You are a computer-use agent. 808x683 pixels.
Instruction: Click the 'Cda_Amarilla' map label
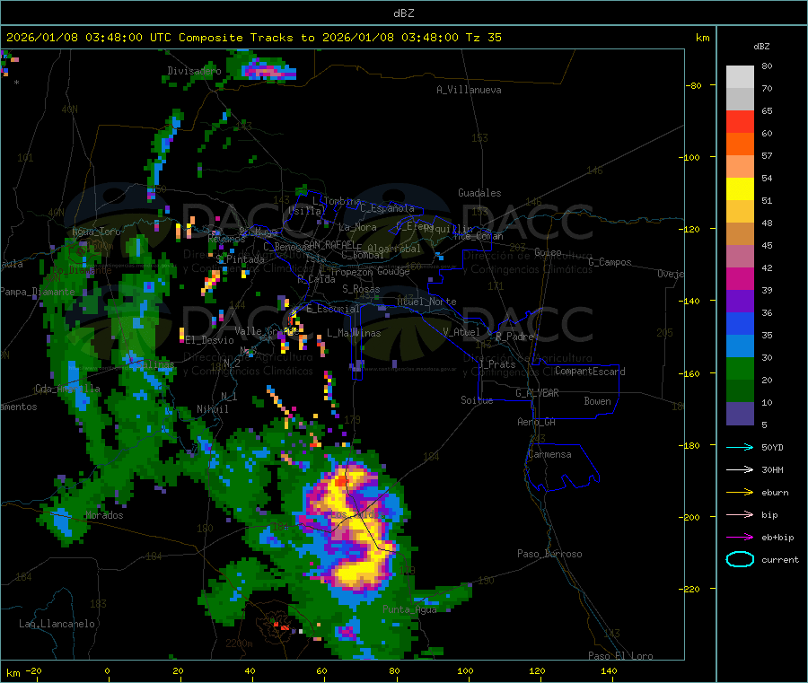pos(67,389)
